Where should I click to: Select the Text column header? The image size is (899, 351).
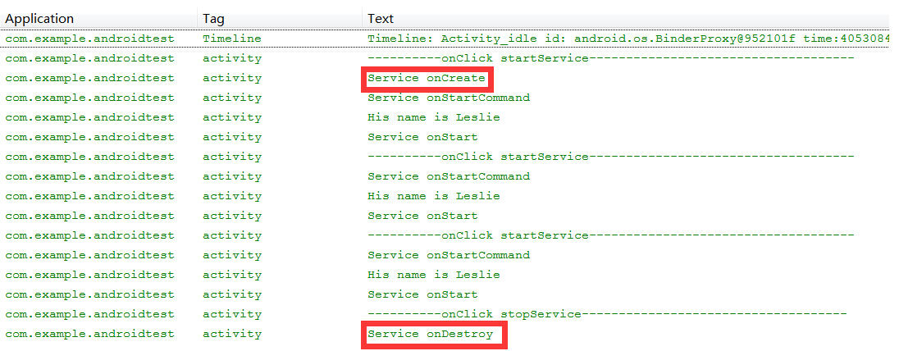[380, 18]
